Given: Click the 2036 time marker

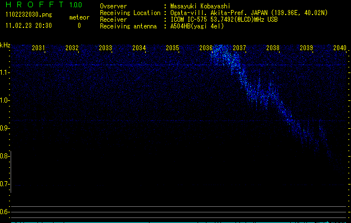Looking at the screenshot, I should pos(206,48).
